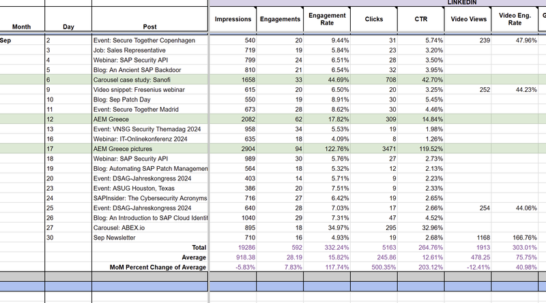Click total engagements value 592
546x303 pixels.
pyautogui.click(x=280, y=247)
